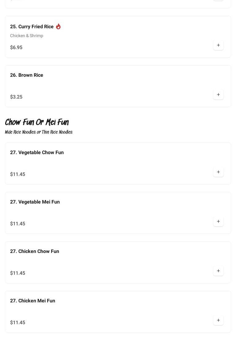
Task: Select the 27. Vegetable Chow Fun title
Action: coord(37,153)
